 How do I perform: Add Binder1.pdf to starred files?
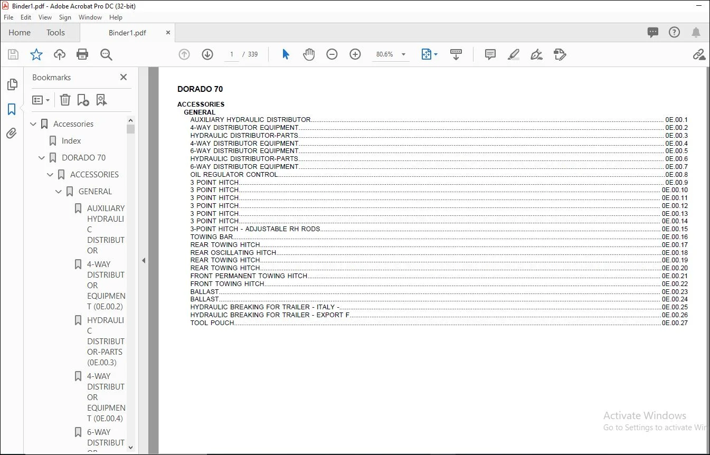tap(36, 54)
